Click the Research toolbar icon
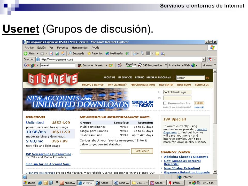 click(x=163, y=54)
